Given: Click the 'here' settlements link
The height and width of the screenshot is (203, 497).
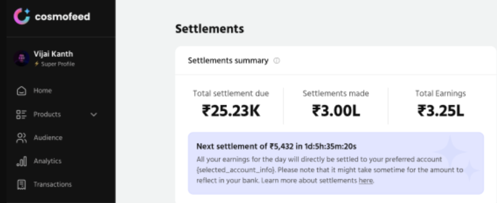Looking at the screenshot, I should pos(366,180).
